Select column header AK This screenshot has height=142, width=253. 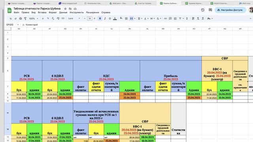pyautogui.click(x=130, y=29)
